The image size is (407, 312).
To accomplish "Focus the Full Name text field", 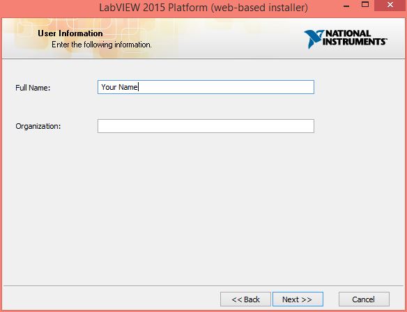I will tap(206, 87).
